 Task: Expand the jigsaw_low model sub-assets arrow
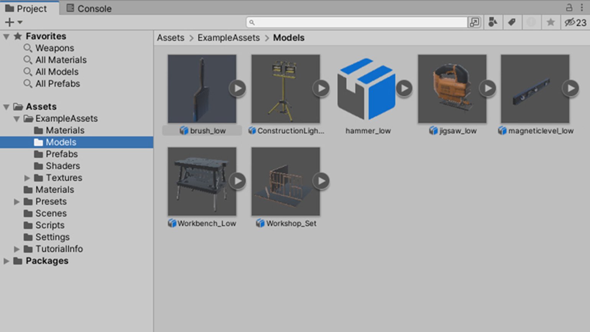coord(488,89)
